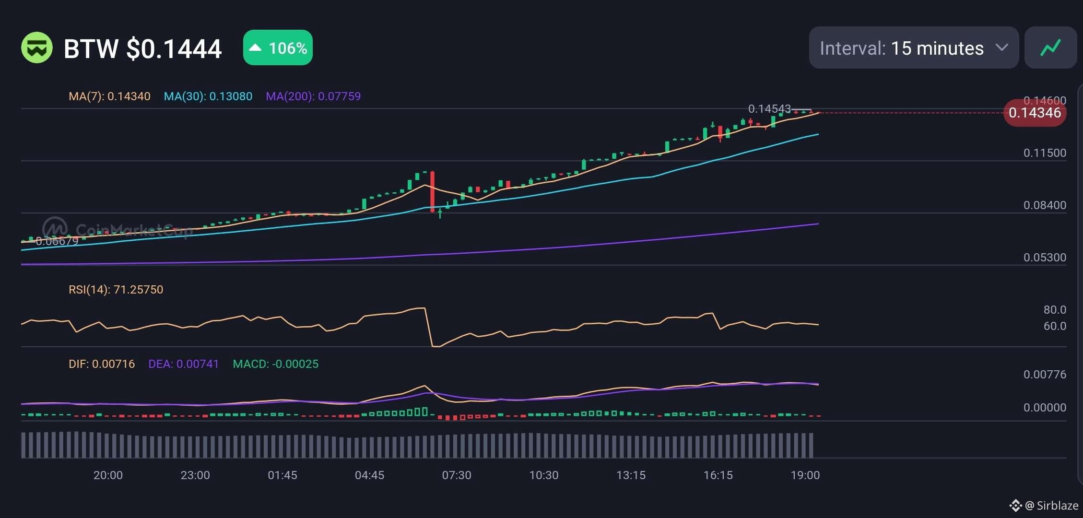Click the 0.11500 price axis label
Image resolution: width=1083 pixels, height=518 pixels.
pyautogui.click(x=1045, y=153)
